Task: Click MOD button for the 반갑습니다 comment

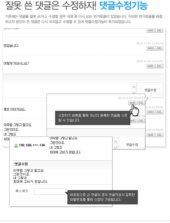Action: point(151,48)
